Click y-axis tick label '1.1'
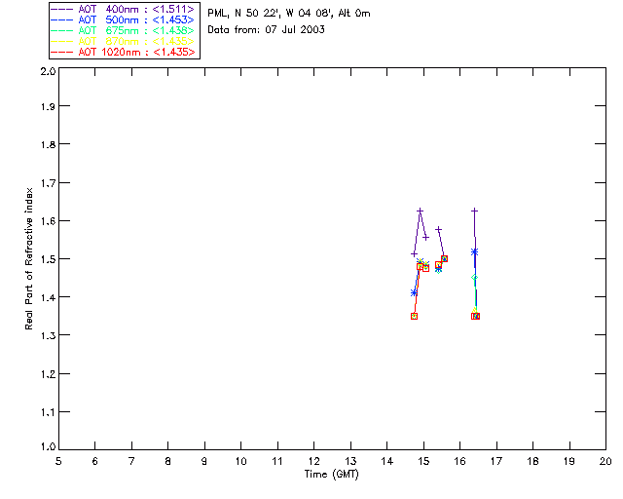 click(48, 412)
